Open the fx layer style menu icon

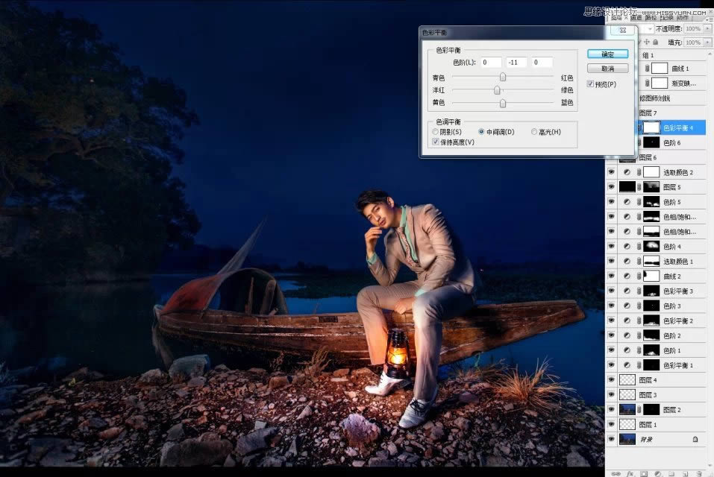629,473
